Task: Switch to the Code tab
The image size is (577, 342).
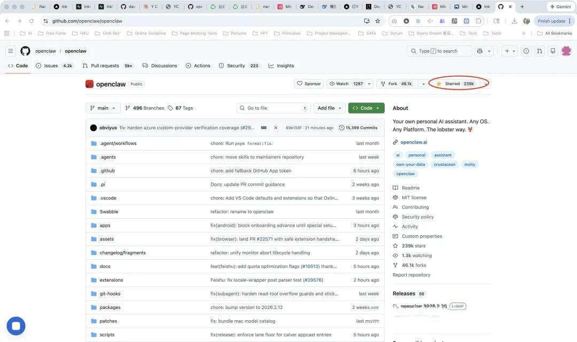Action: click(x=18, y=66)
